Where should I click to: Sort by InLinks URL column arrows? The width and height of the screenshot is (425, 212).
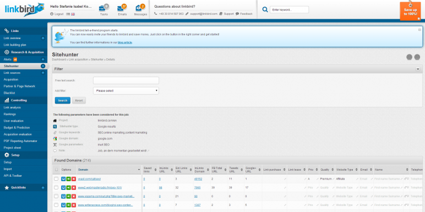(x=172, y=170)
